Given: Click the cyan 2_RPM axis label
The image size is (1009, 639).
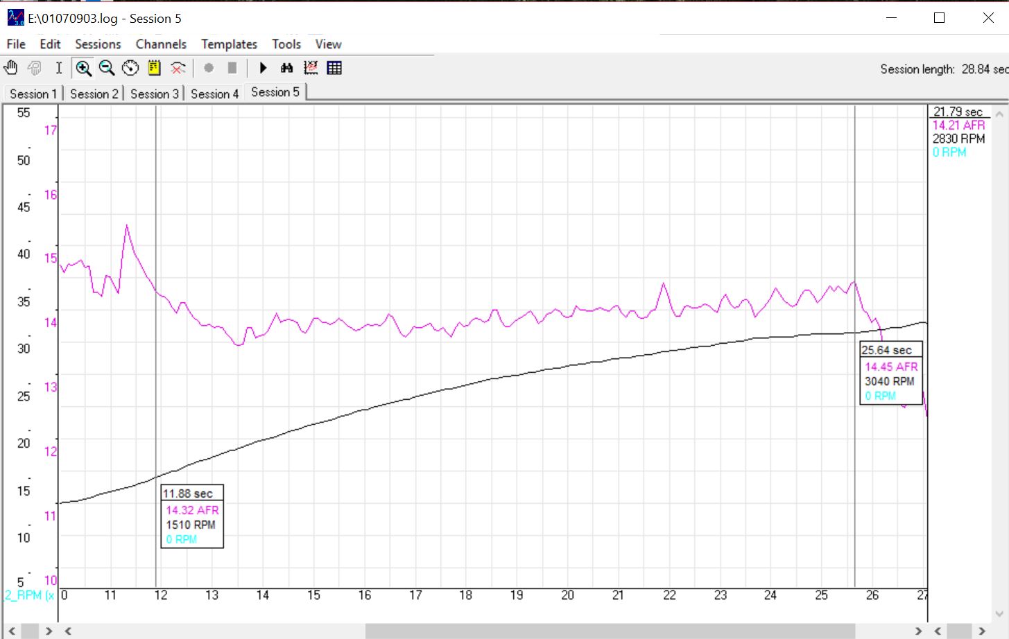Looking at the screenshot, I should click(x=29, y=595).
